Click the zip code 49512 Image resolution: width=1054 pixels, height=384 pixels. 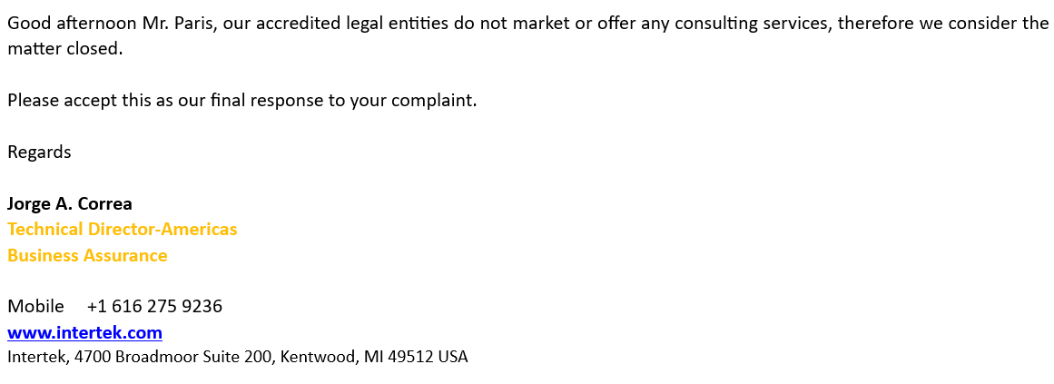[410, 357]
